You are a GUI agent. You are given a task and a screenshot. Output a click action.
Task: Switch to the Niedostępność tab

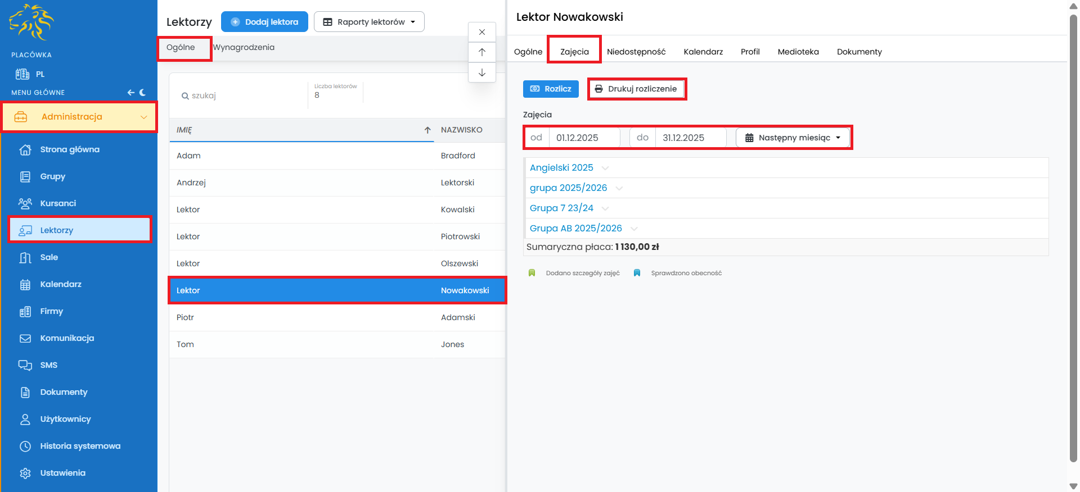(x=636, y=52)
